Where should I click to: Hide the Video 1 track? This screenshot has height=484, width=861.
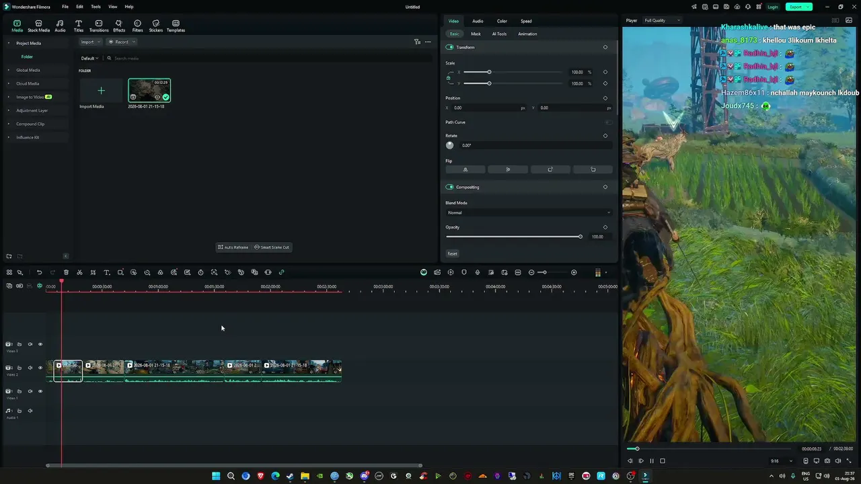pyautogui.click(x=40, y=391)
